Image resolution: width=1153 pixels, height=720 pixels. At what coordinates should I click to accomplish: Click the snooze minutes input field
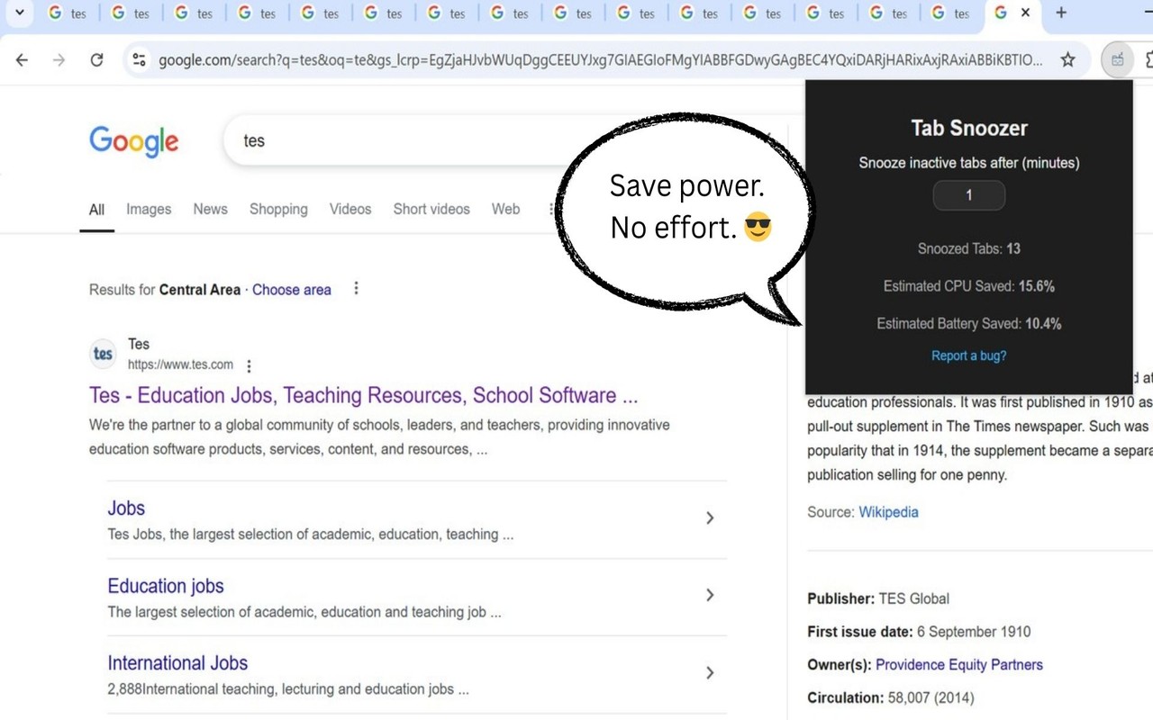968,195
